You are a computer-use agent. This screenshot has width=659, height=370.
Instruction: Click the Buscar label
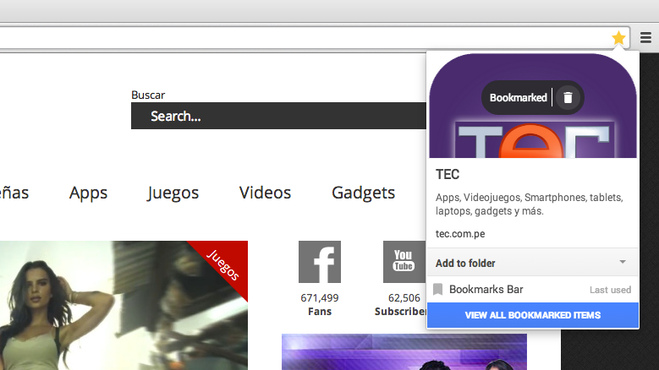pos(148,95)
